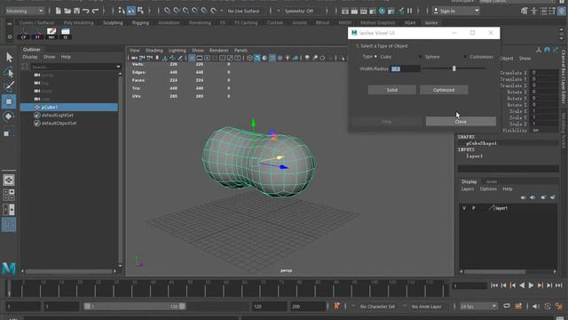Select the Lasso select tool

point(9,72)
